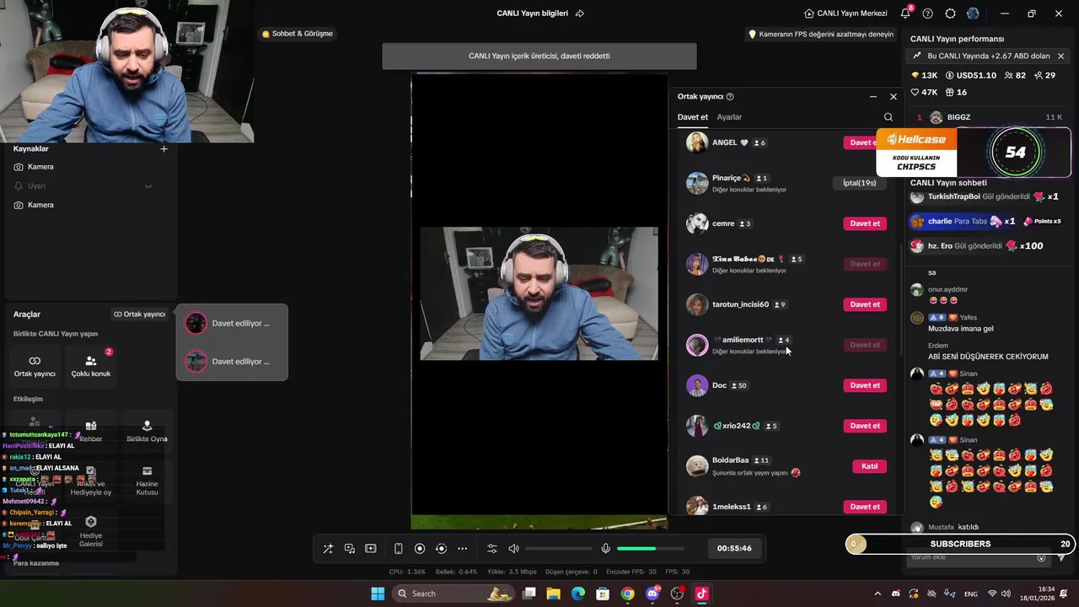Open the CANLI Yayın bilgileri title
Image resolution: width=1079 pixels, height=607 pixels.
(x=532, y=13)
